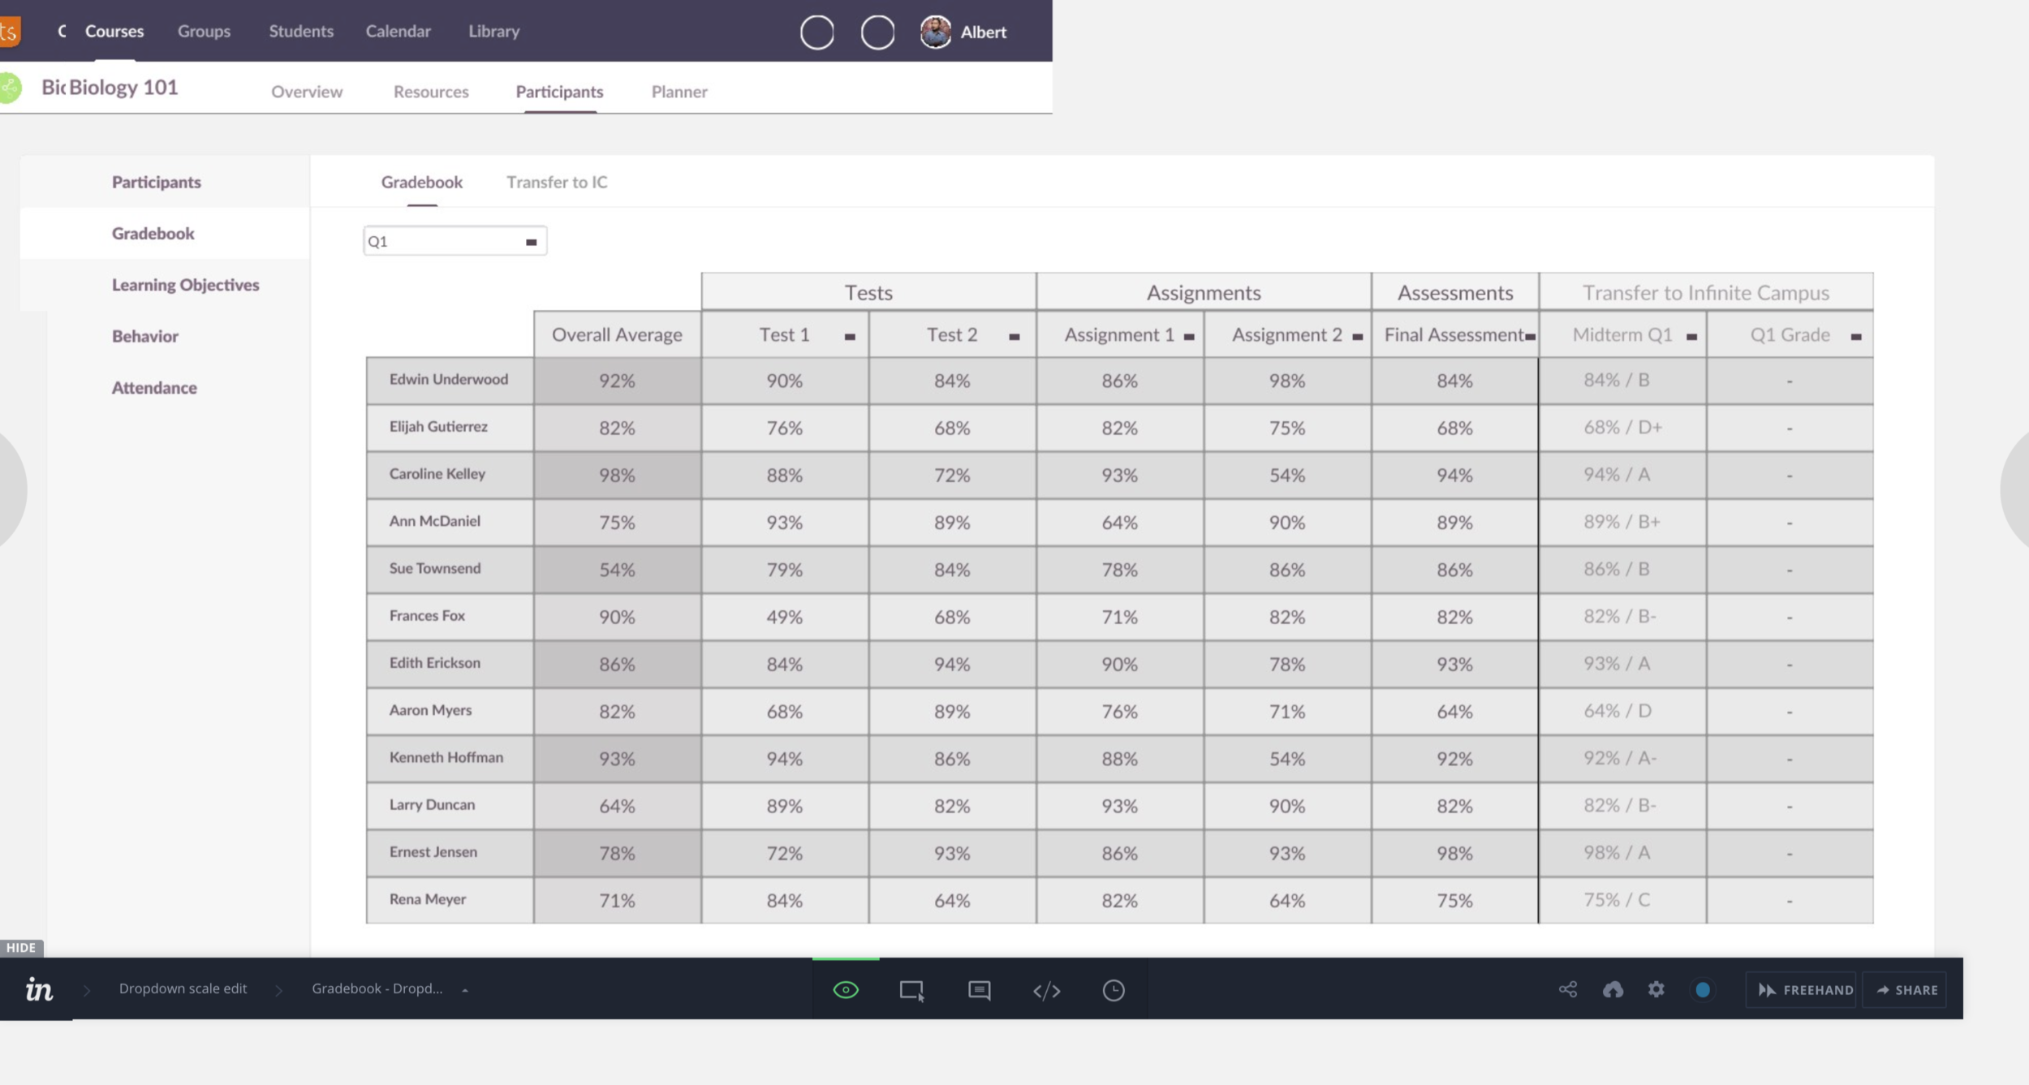Switch to InVision preview mode eye icon
2029x1085 pixels.
click(845, 990)
